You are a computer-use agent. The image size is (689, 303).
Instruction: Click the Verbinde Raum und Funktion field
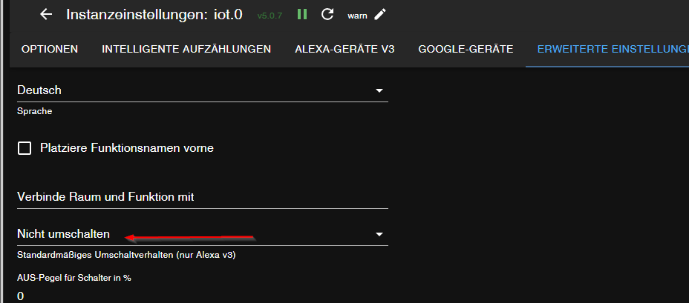click(202, 197)
